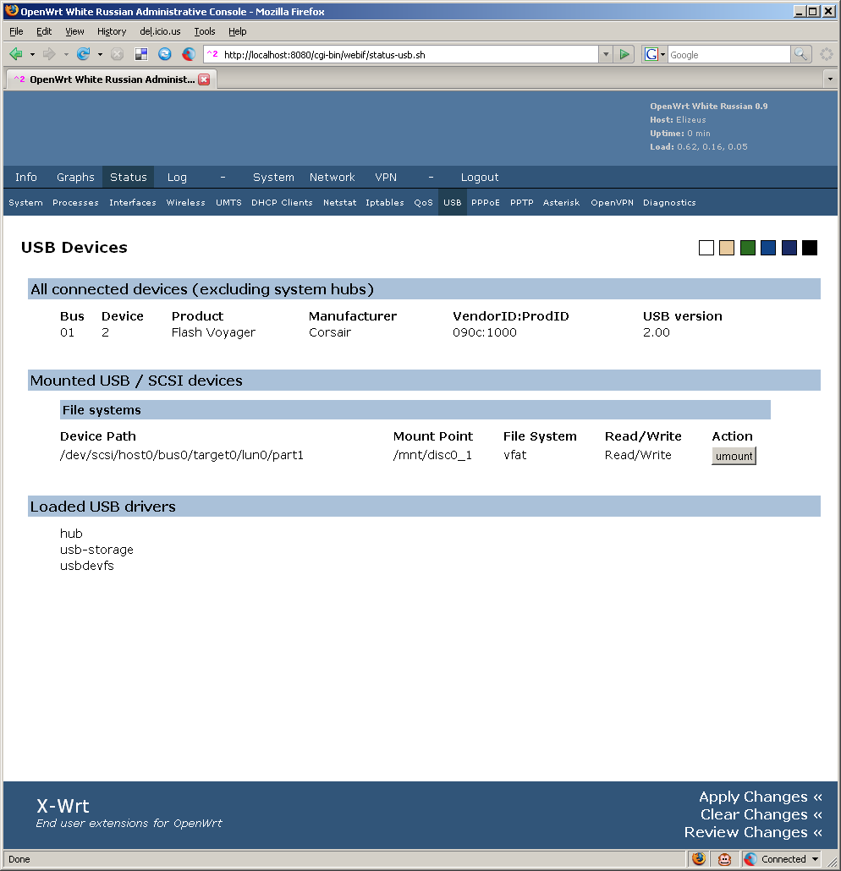Choose the green color theme swatch
The image size is (841, 871).
(748, 248)
